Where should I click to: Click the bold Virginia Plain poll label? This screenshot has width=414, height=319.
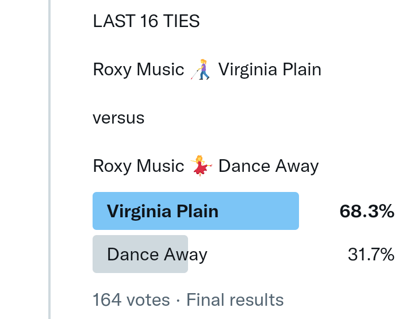click(x=163, y=211)
